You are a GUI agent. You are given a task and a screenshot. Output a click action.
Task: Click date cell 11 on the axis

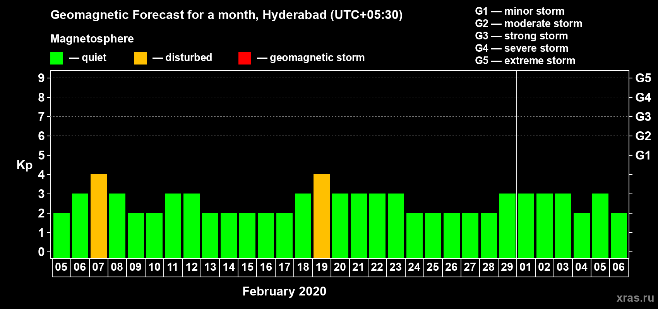173,267
